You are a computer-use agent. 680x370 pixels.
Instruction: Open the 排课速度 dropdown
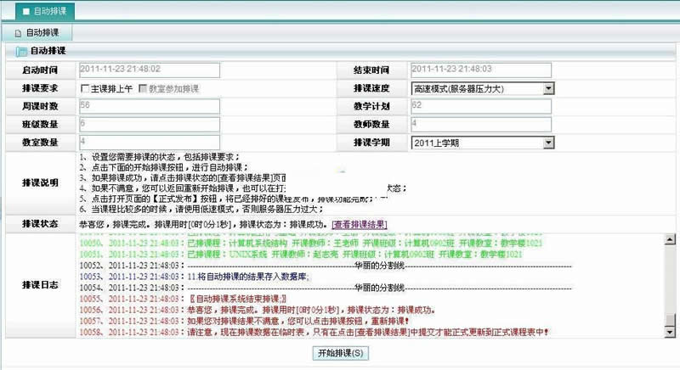tap(548, 88)
